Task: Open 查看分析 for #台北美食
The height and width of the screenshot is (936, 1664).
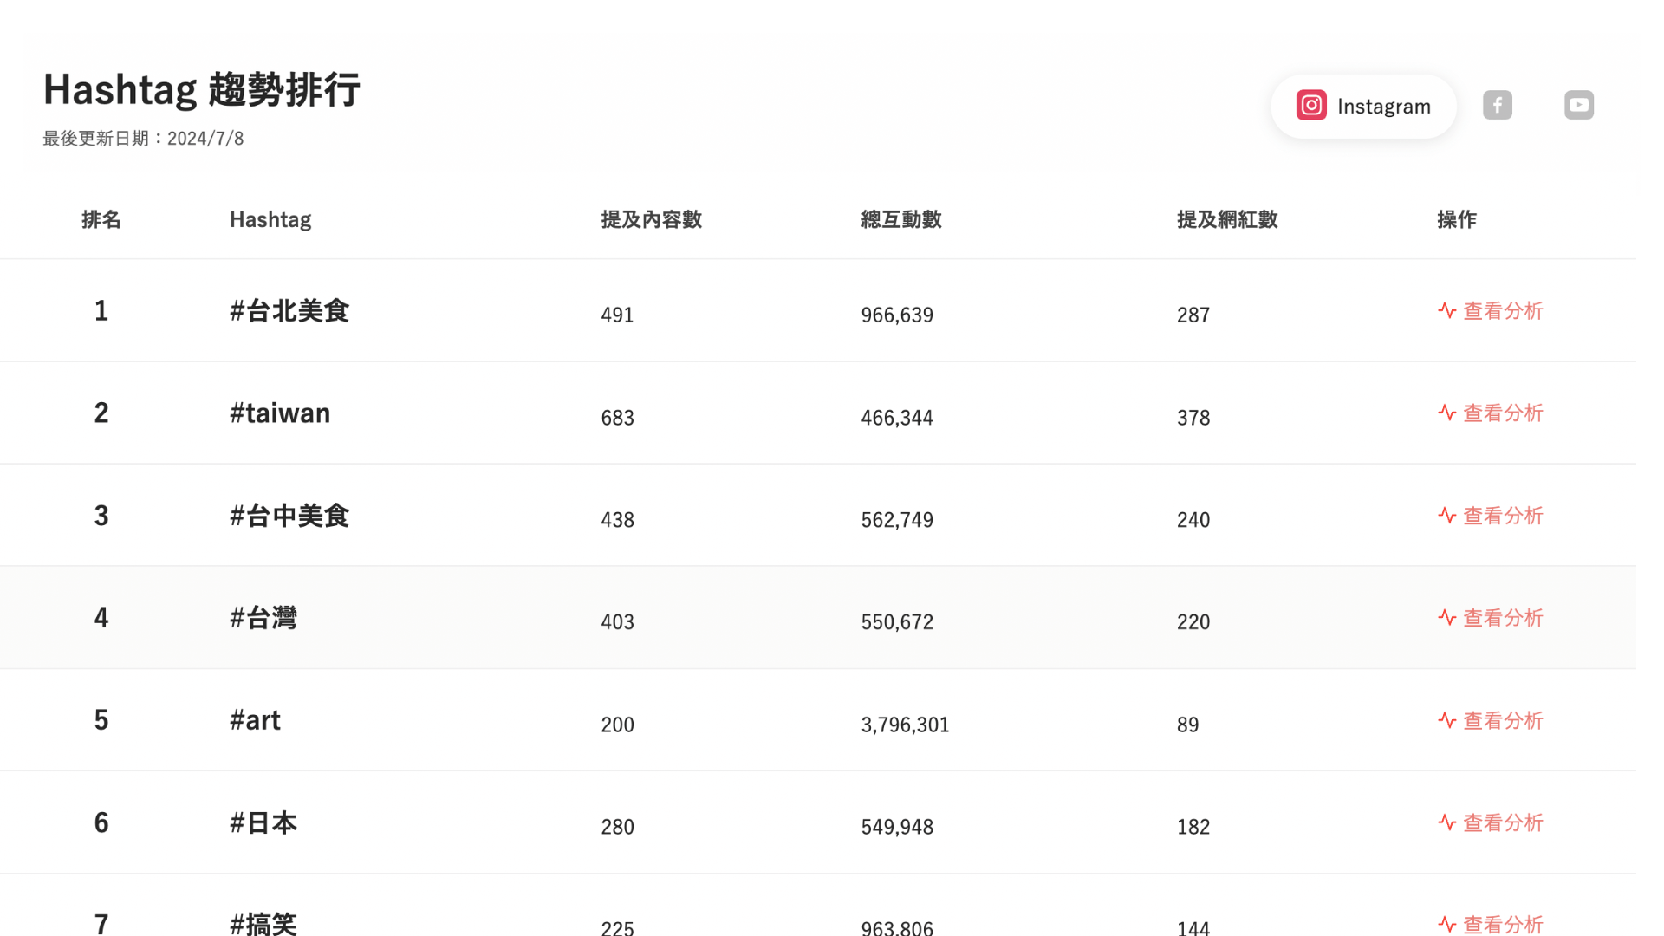Action: 1490,311
